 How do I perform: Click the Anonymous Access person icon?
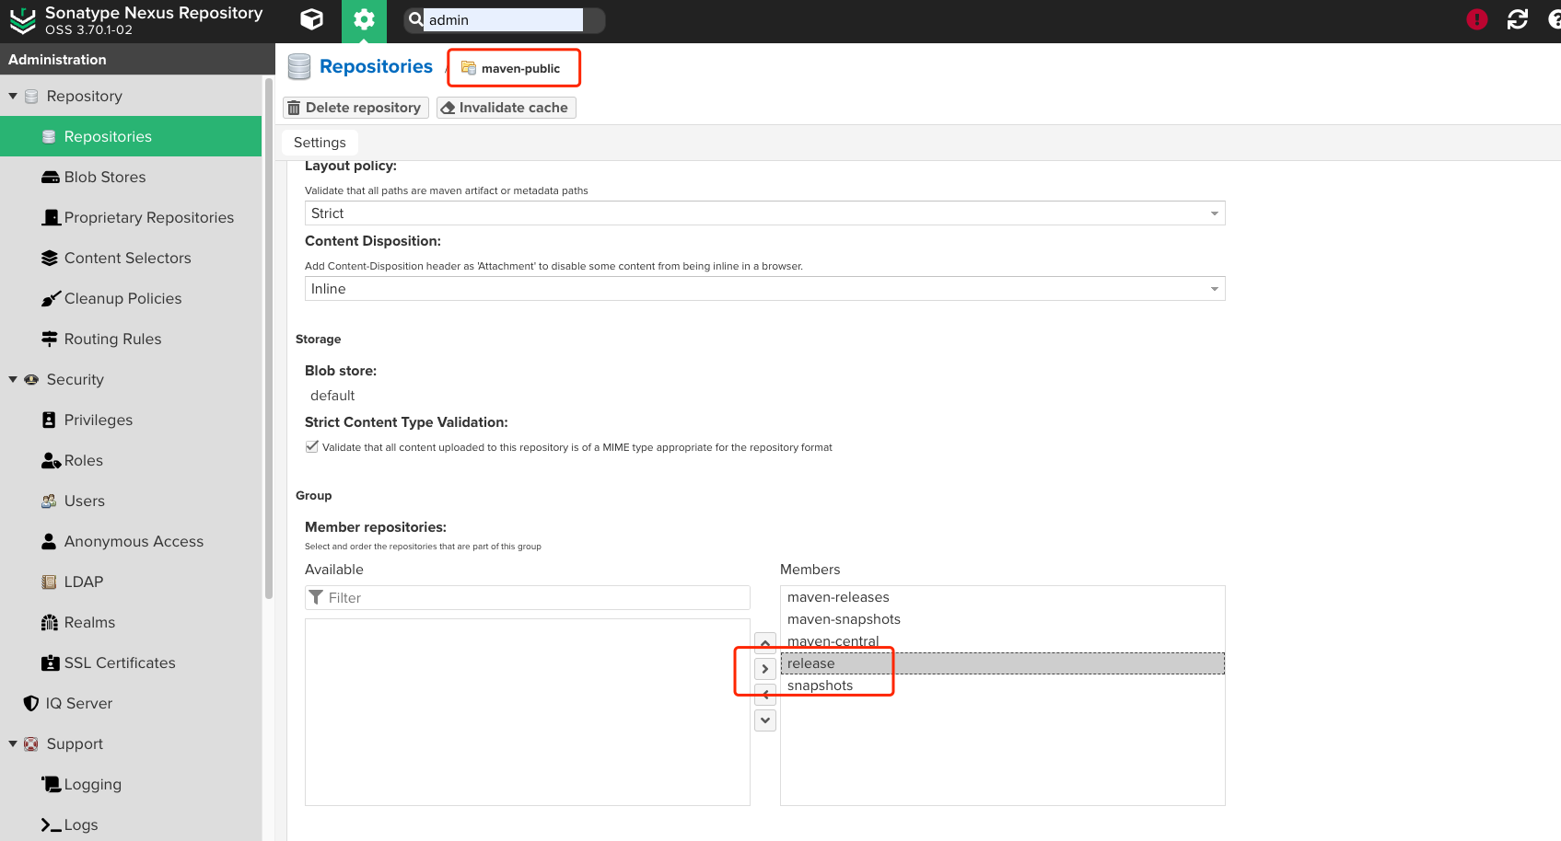[x=49, y=541]
